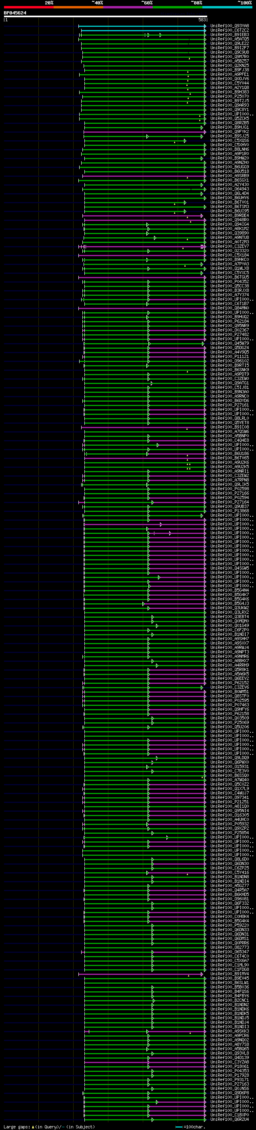Screen dimensions: 256x1130
Task: Open hit UniRef100_B5G4N4
Action: pyautogui.click(x=230, y=590)
